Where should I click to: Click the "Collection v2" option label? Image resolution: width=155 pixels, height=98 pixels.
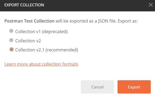28,41
